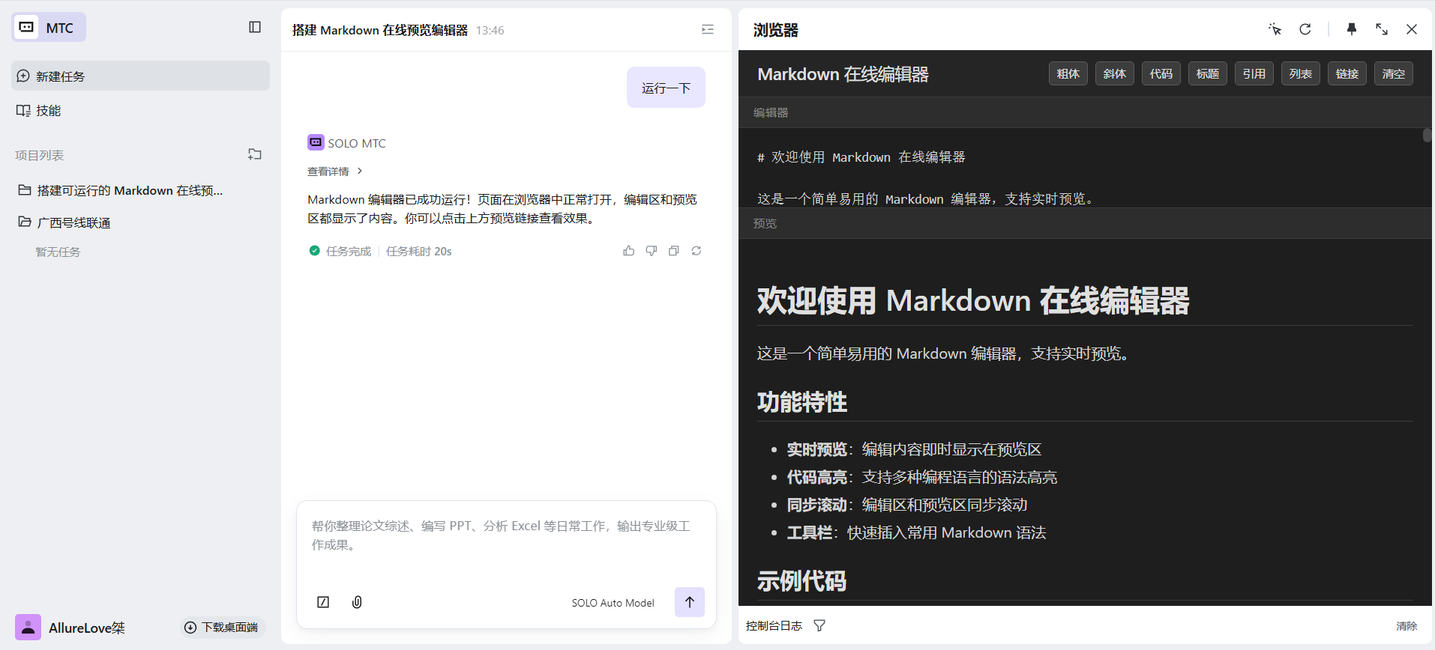
Task: Send the message with arrow button
Action: coord(689,602)
